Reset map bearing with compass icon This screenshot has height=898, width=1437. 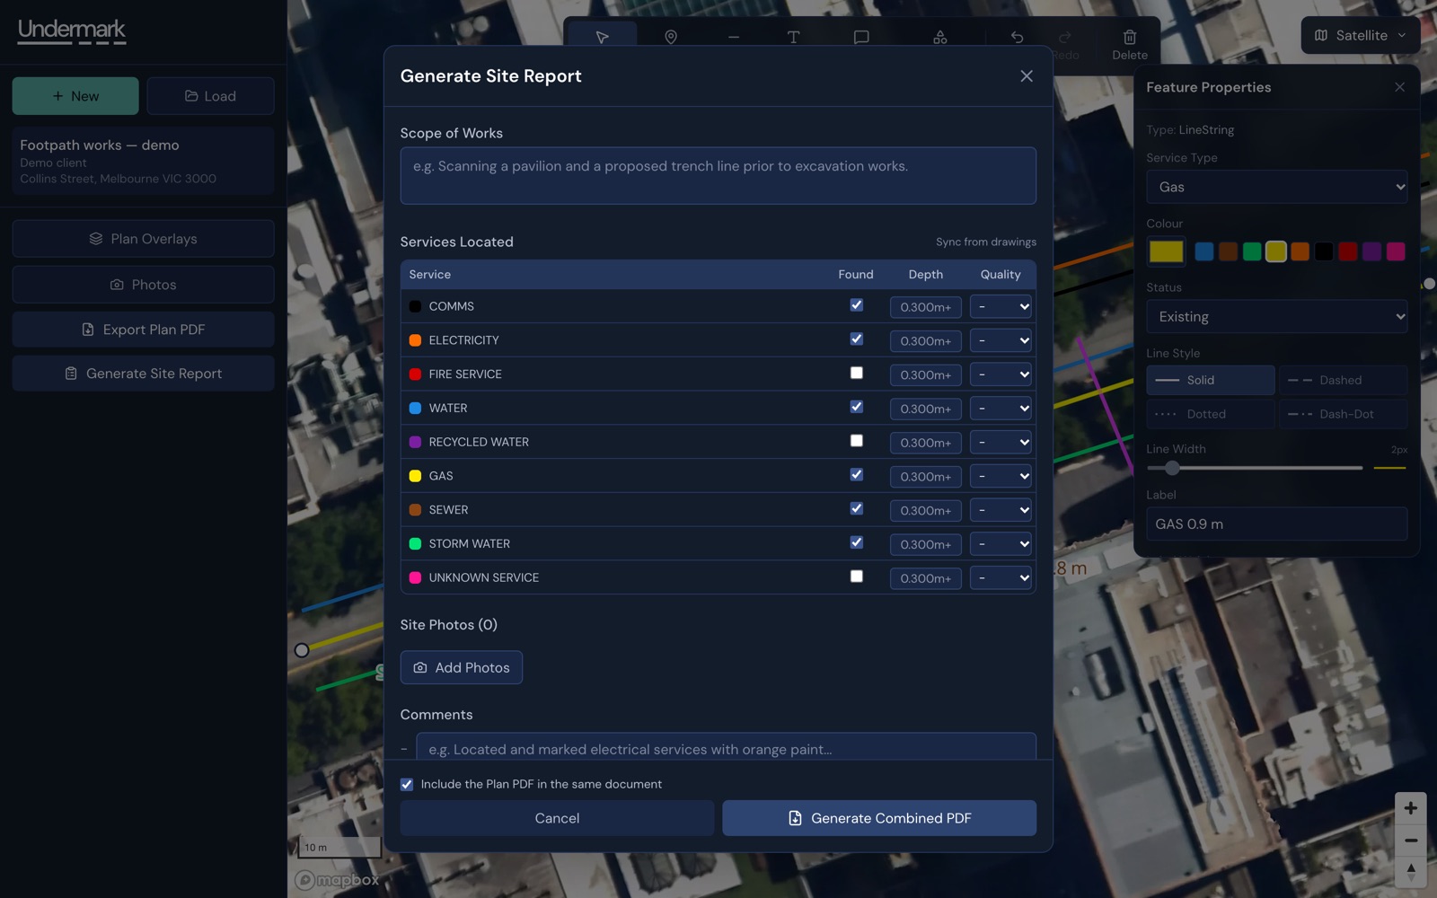tap(1411, 872)
